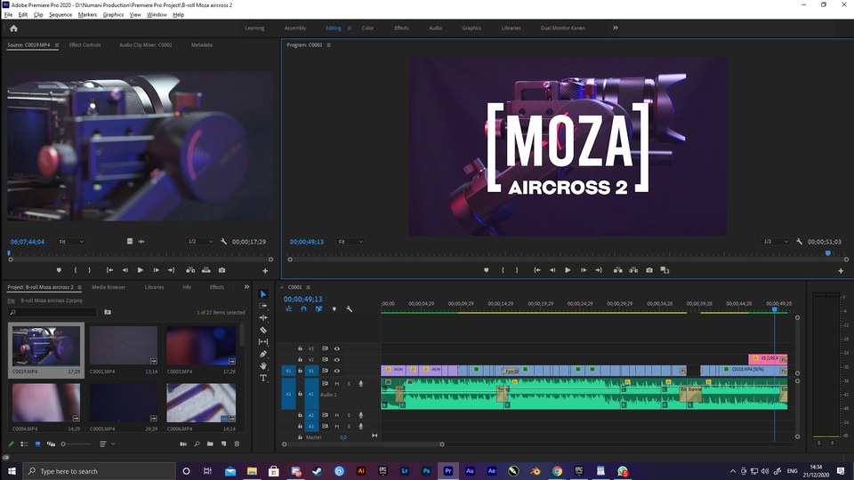
Task: Click Source monitor timecode 06;07;44;04
Action: [28, 242]
